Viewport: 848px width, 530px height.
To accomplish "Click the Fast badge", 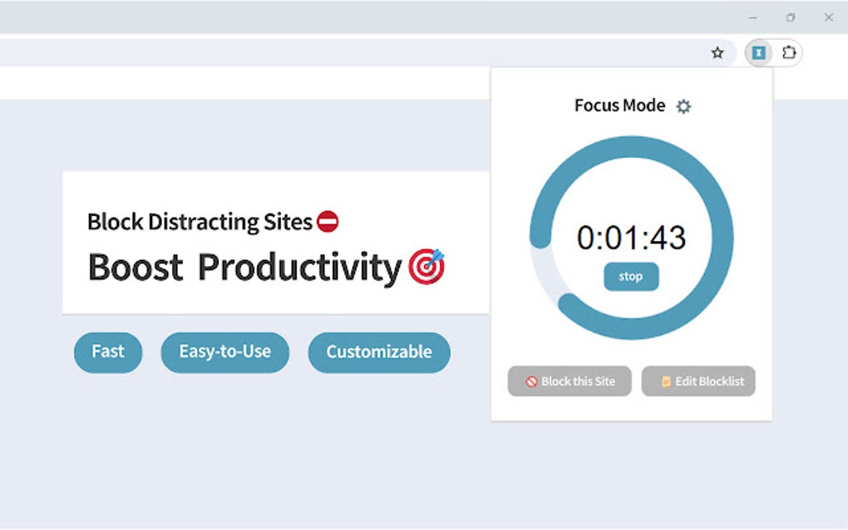I will [107, 351].
